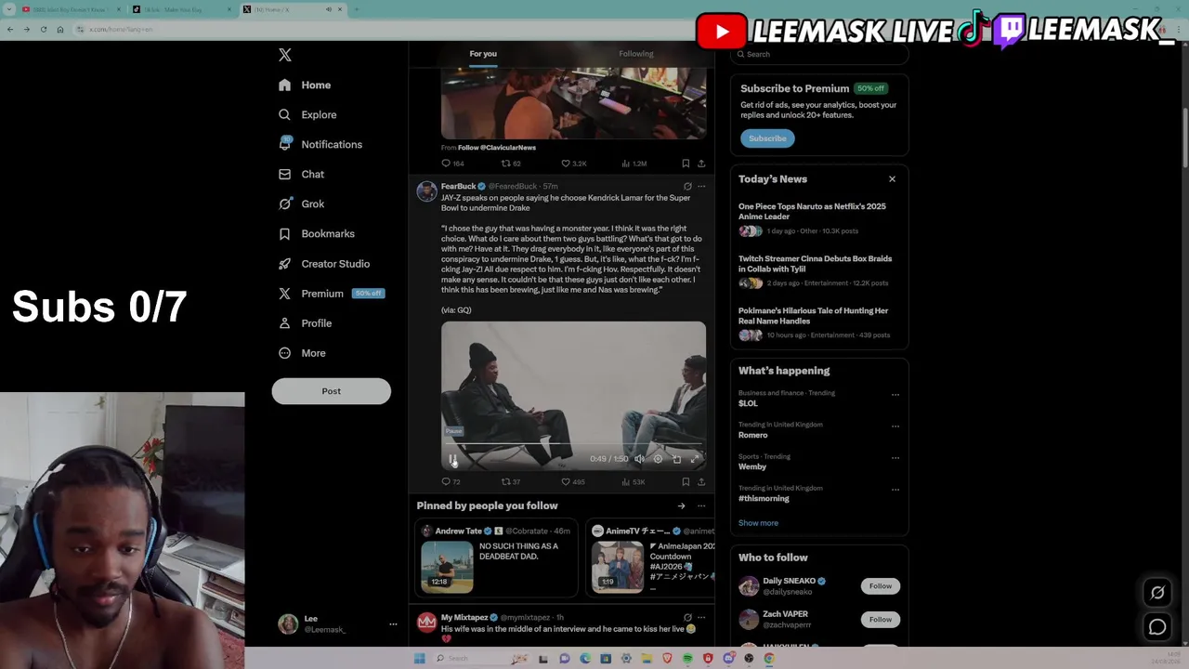1189x669 pixels.
Task: Click the X search field
Action: click(x=819, y=54)
